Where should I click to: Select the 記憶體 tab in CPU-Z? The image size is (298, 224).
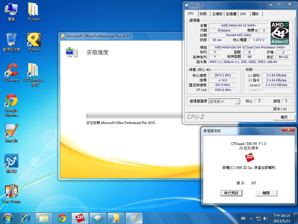point(231,14)
